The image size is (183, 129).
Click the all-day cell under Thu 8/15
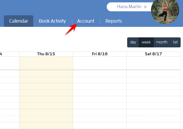(x=46, y=63)
